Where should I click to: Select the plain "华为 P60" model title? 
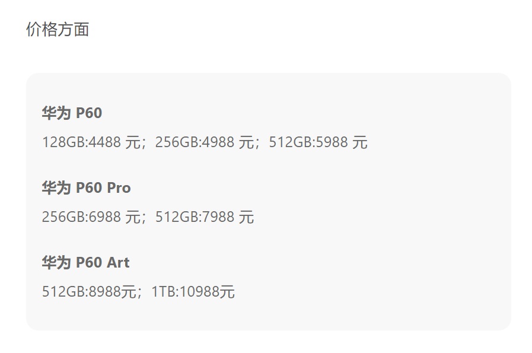pos(72,113)
